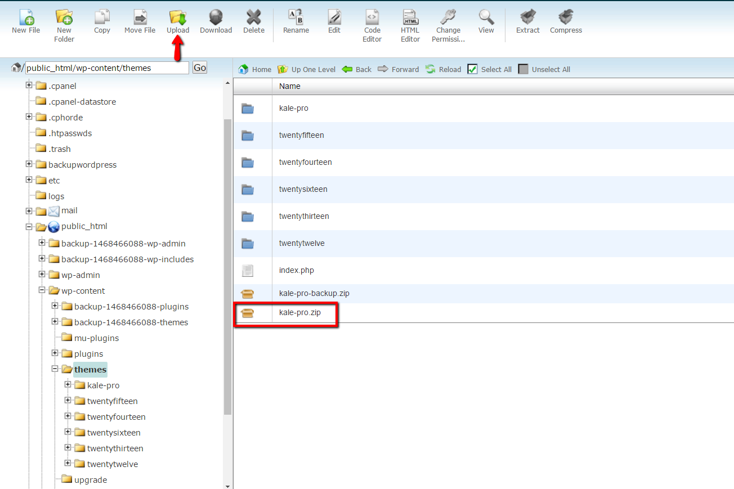Navigate Back in file manager
Viewport: 734px width, 489px height.
[356, 69]
